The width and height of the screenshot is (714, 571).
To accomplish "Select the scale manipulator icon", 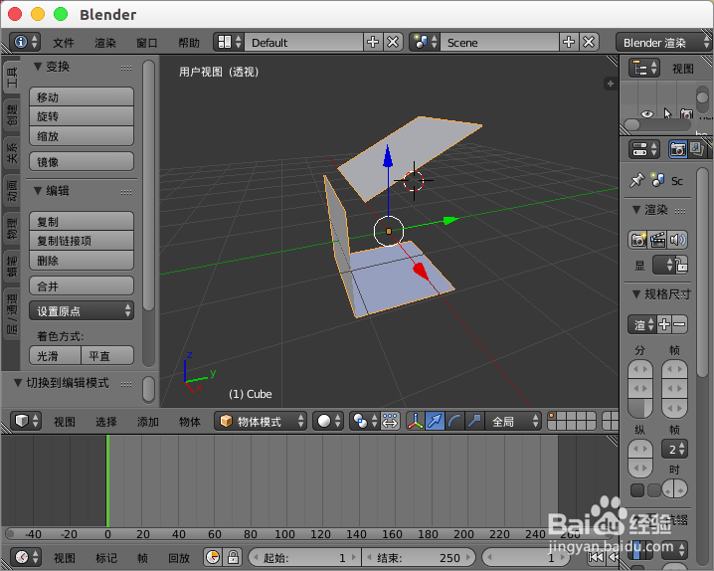I will [474, 421].
